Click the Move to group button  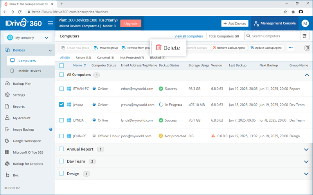[x=106, y=48]
